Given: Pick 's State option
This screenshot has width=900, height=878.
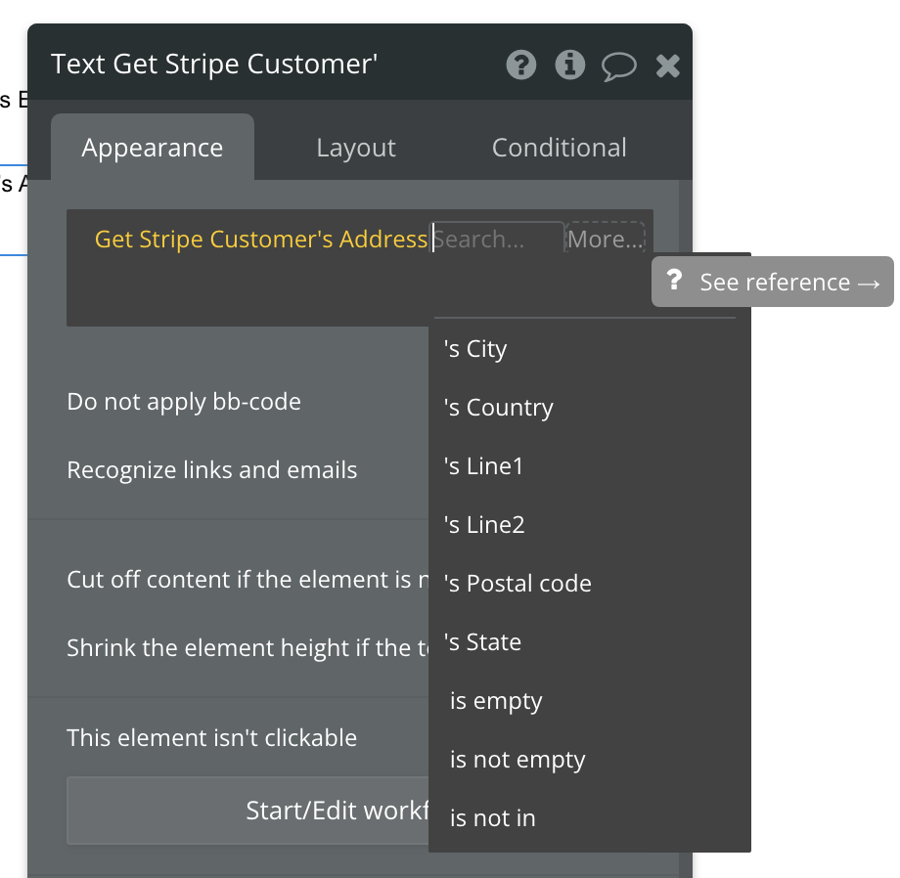Looking at the screenshot, I should (x=483, y=642).
